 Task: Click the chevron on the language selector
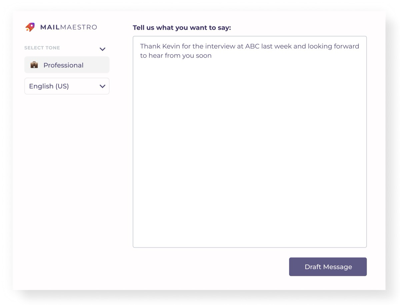(x=102, y=86)
